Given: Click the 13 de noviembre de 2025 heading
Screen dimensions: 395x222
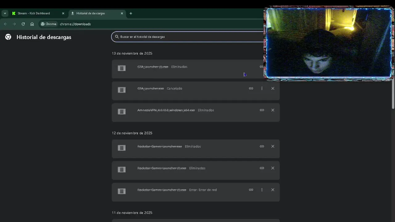Looking at the screenshot, I should [x=132, y=53].
